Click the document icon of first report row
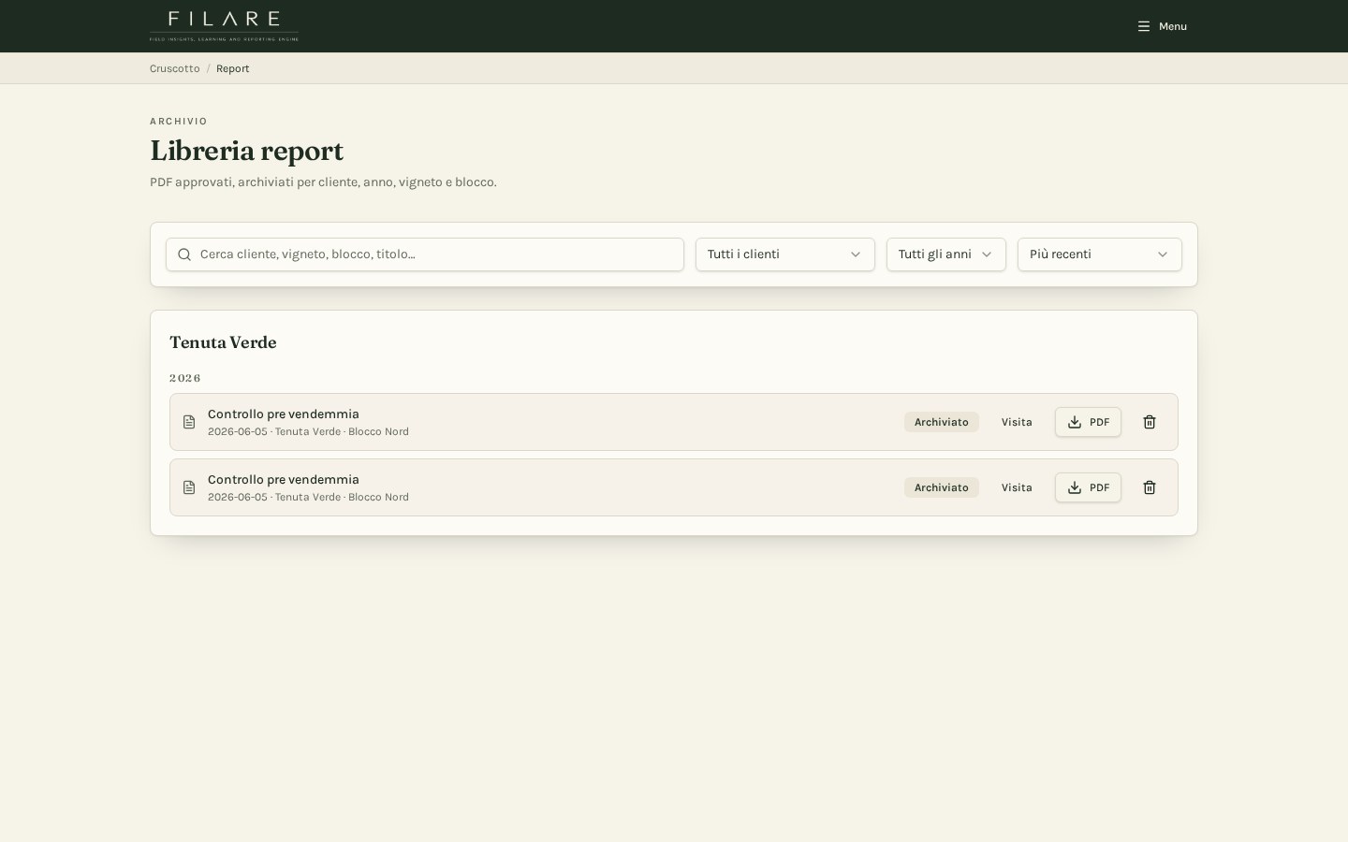1348x842 pixels. click(x=189, y=422)
